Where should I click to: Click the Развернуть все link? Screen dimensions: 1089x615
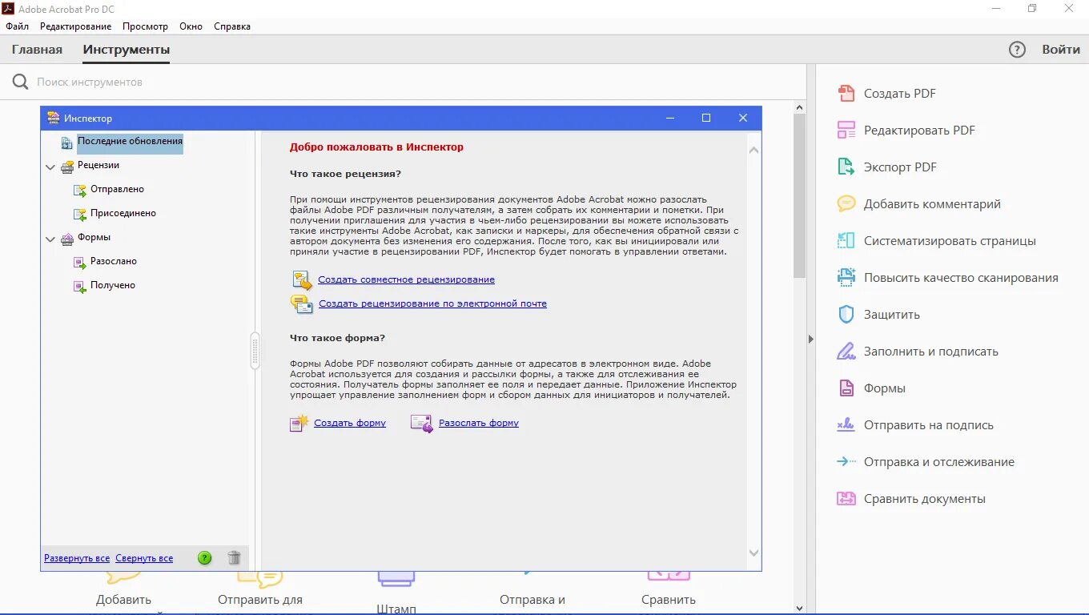77,558
